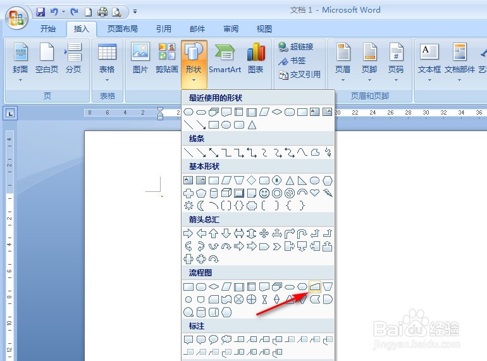Undo last action in quick access toolbar

coord(54,12)
